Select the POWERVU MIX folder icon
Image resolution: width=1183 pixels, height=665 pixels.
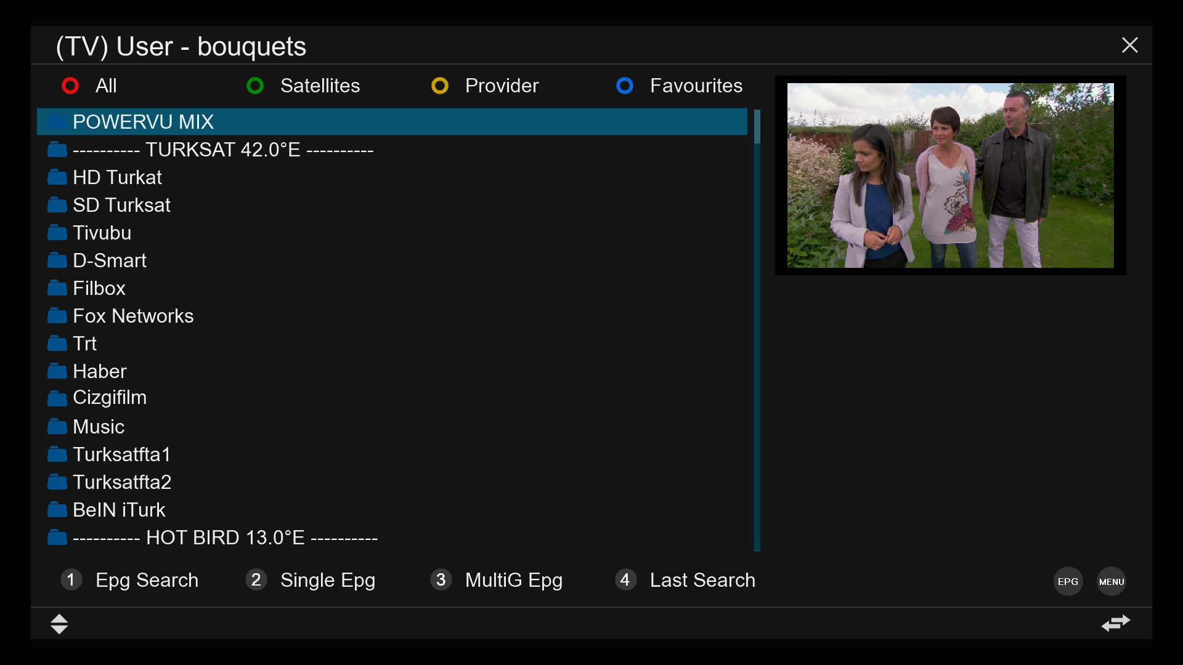[x=57, y=122]
